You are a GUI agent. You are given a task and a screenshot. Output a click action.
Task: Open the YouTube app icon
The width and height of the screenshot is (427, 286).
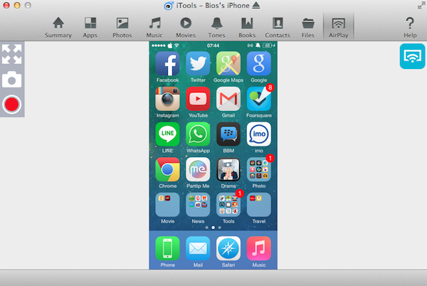pyautogui.click(x=198, y=99)
